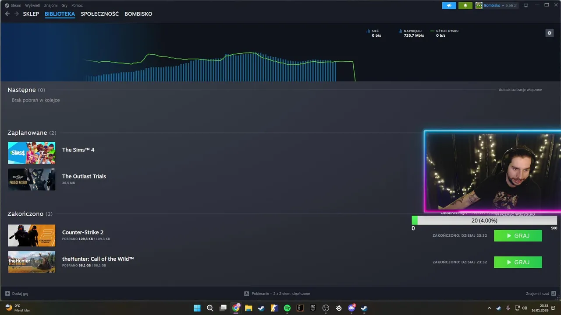This screenshot has width=561, height=315.
Task: Click the Bombisko profile avatar
Action: [x=479, y=5]
